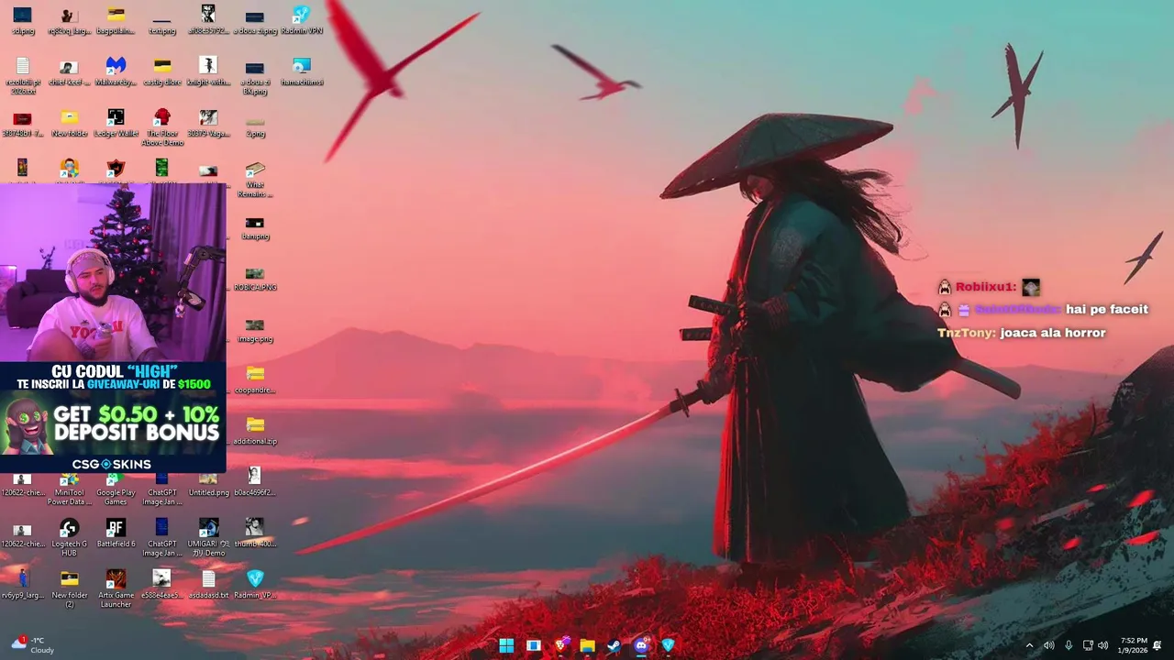Select the coopandre... folder
The height and width of the screenshot is (660, 1174).
[x=255, y=379]
